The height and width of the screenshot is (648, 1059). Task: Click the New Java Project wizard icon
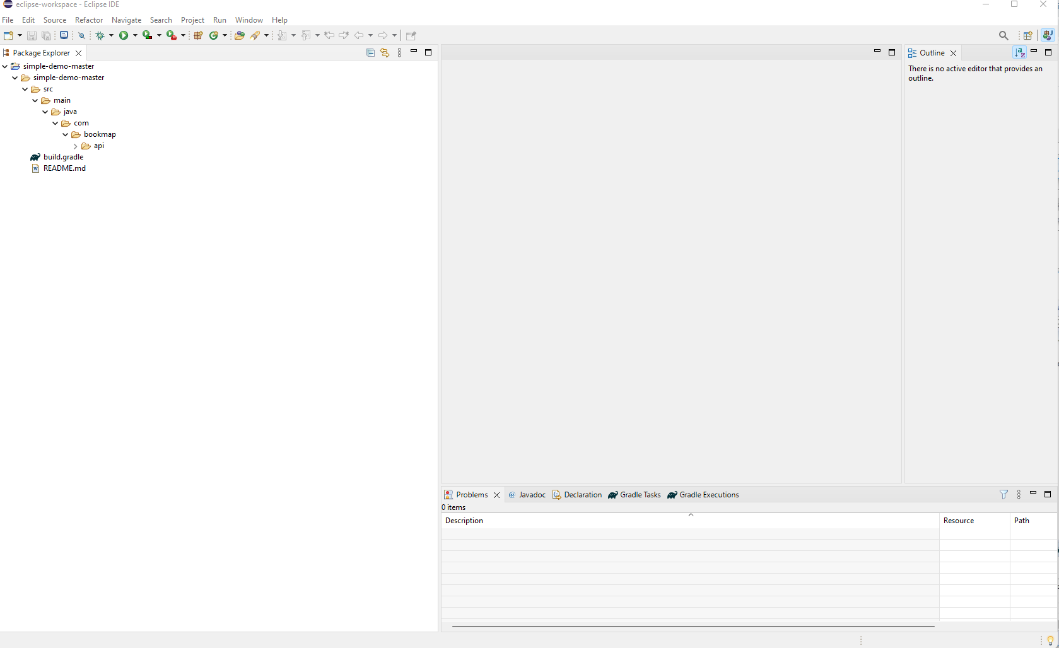click(199, 35)
